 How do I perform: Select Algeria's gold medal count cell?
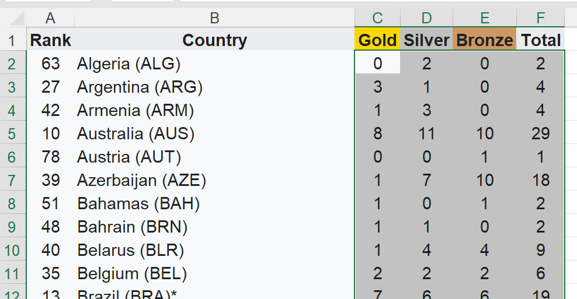377,63
